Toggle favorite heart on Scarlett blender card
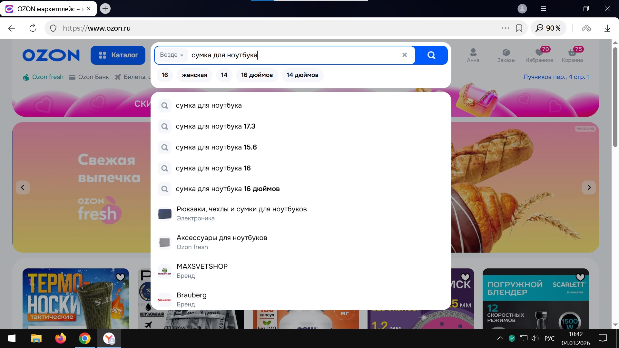The height and width of the screenshot is (348, 619). click(580, 277)
